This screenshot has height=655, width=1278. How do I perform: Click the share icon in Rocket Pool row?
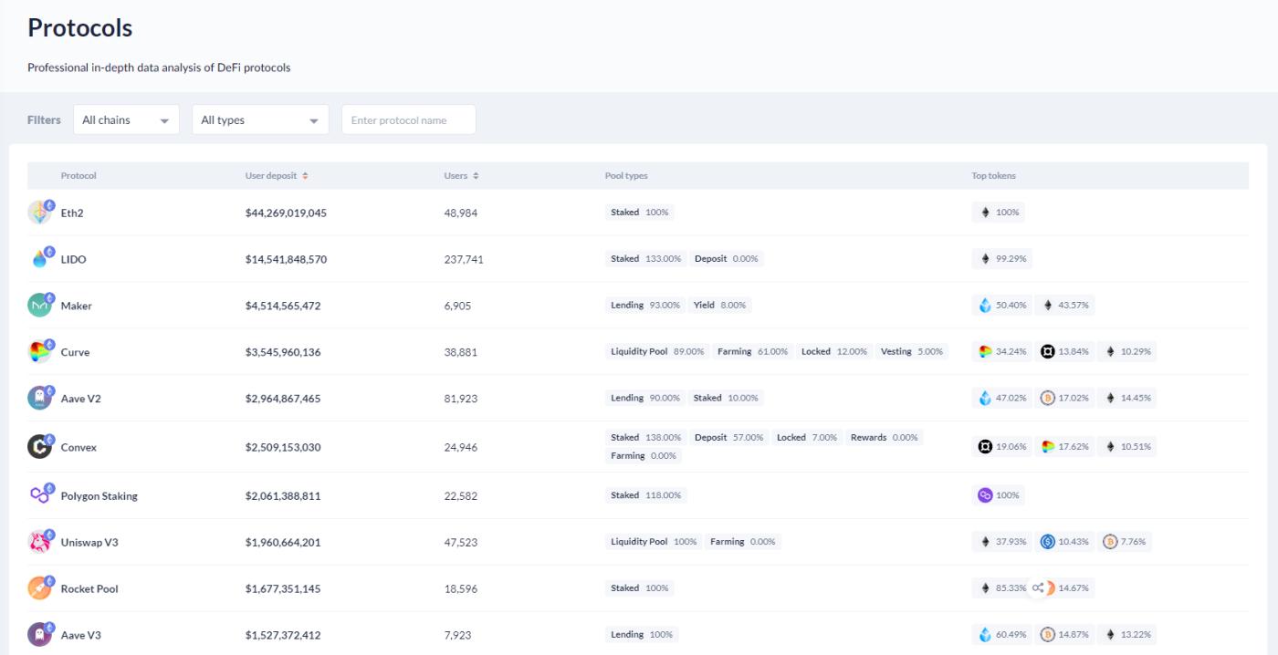pyautogui.click(x=1038, y=588)
